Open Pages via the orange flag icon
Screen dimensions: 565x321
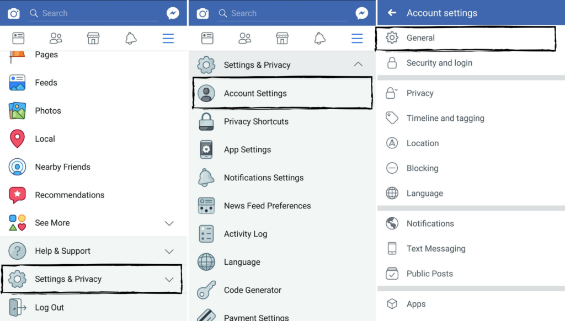coord(17,56)
